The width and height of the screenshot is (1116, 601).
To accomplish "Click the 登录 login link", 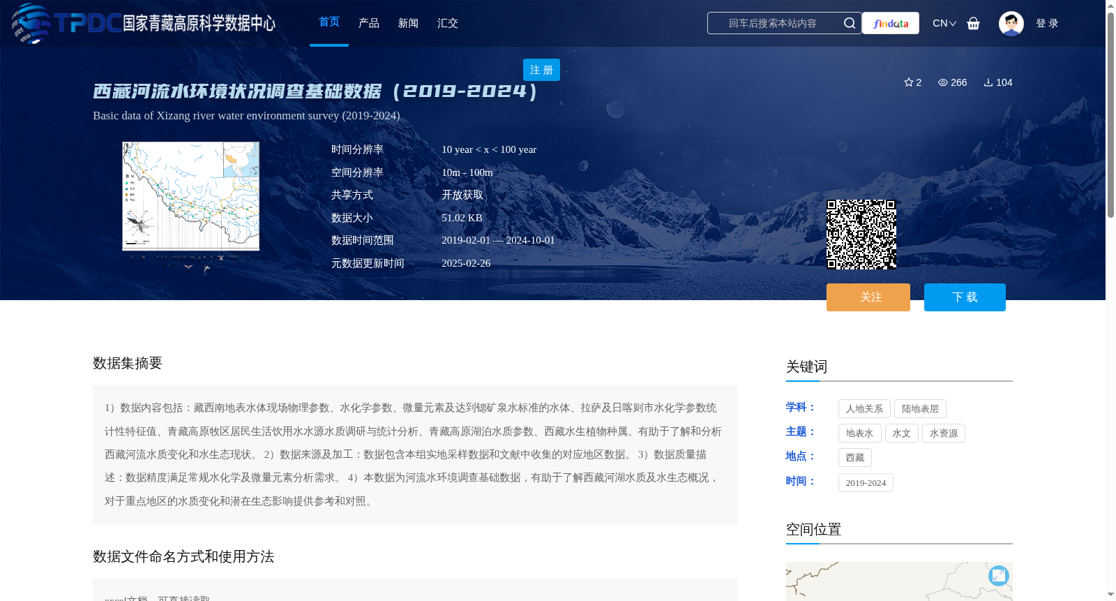I will tap(1047, 23).
